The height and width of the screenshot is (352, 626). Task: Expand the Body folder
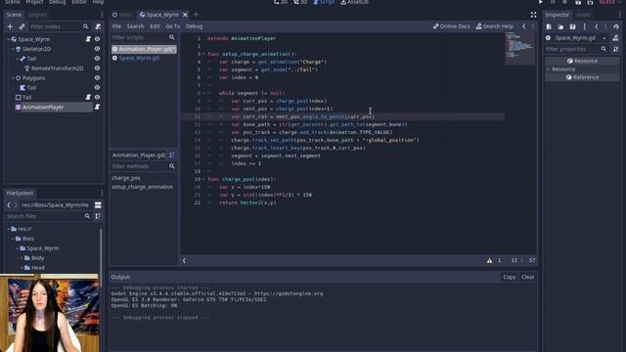[22, 258]
